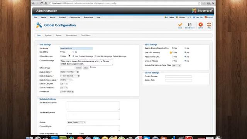Click the Cookie Domain input field
This screenshot has height=139, width=247.
click(x=178, y=76)
